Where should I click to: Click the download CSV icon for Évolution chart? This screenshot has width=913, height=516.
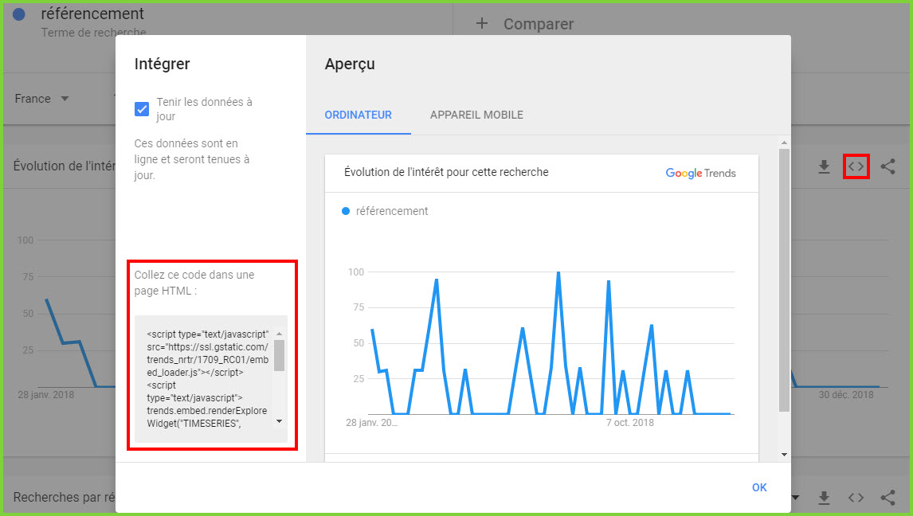click(824, 167)
